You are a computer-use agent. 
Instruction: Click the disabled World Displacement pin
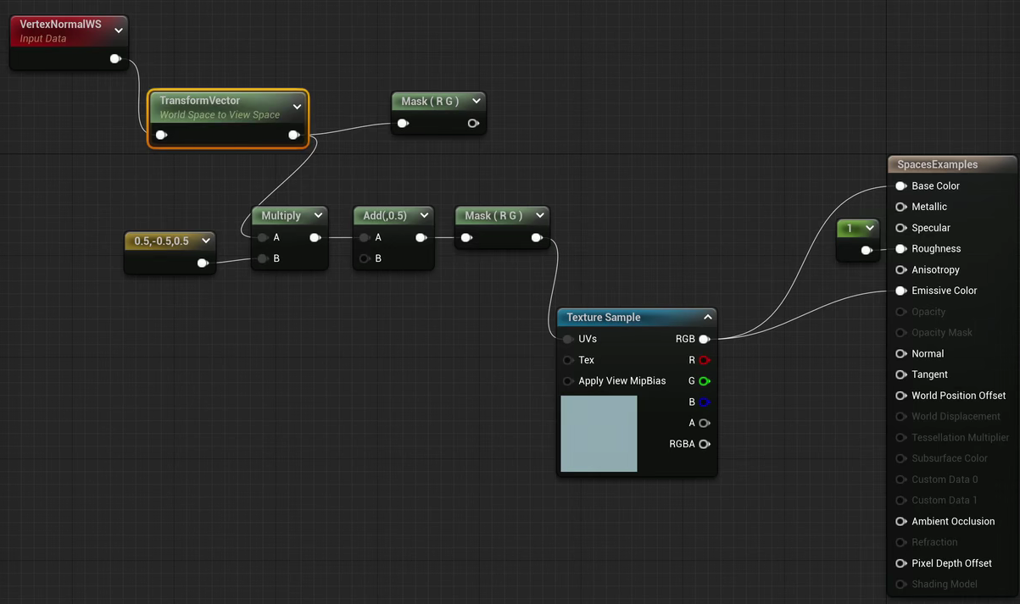click(901, 416)
